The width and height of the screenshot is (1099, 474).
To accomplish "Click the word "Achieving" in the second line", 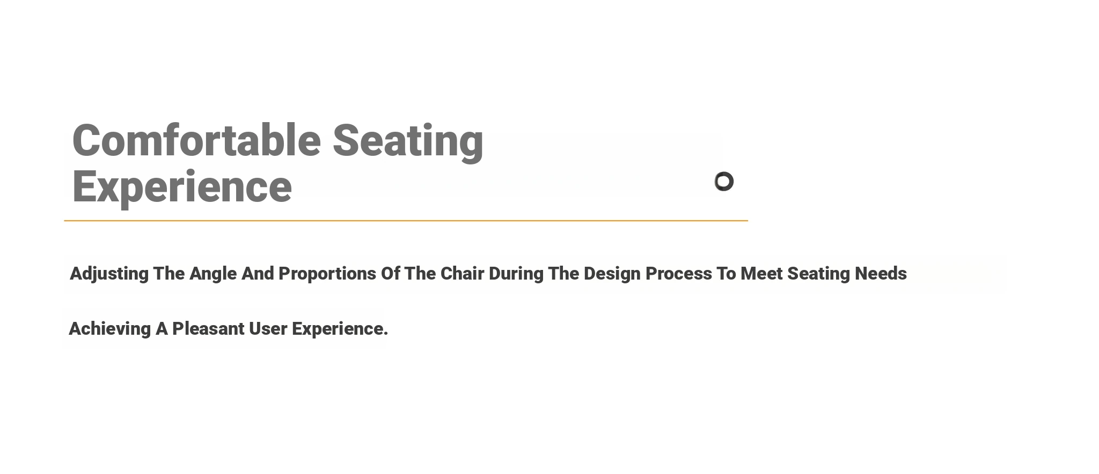I will pyautogui.click(x=110, y=329).
